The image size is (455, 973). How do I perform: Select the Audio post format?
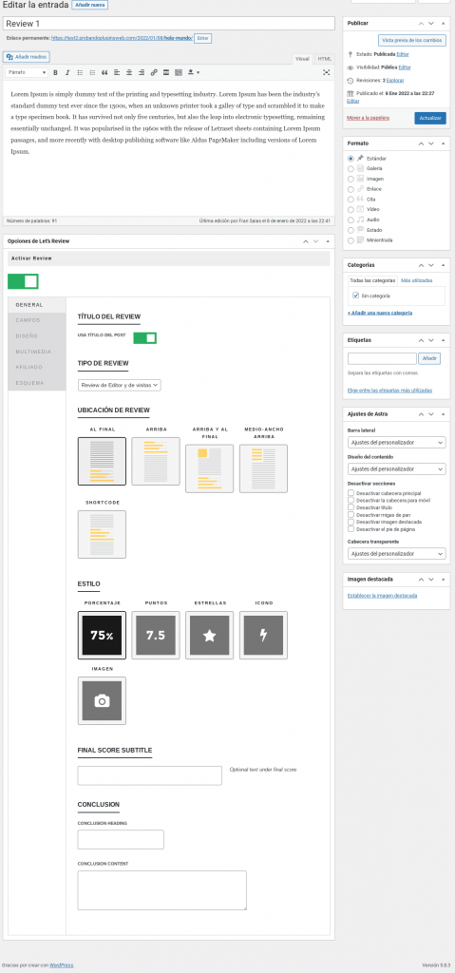coord(351,219)
